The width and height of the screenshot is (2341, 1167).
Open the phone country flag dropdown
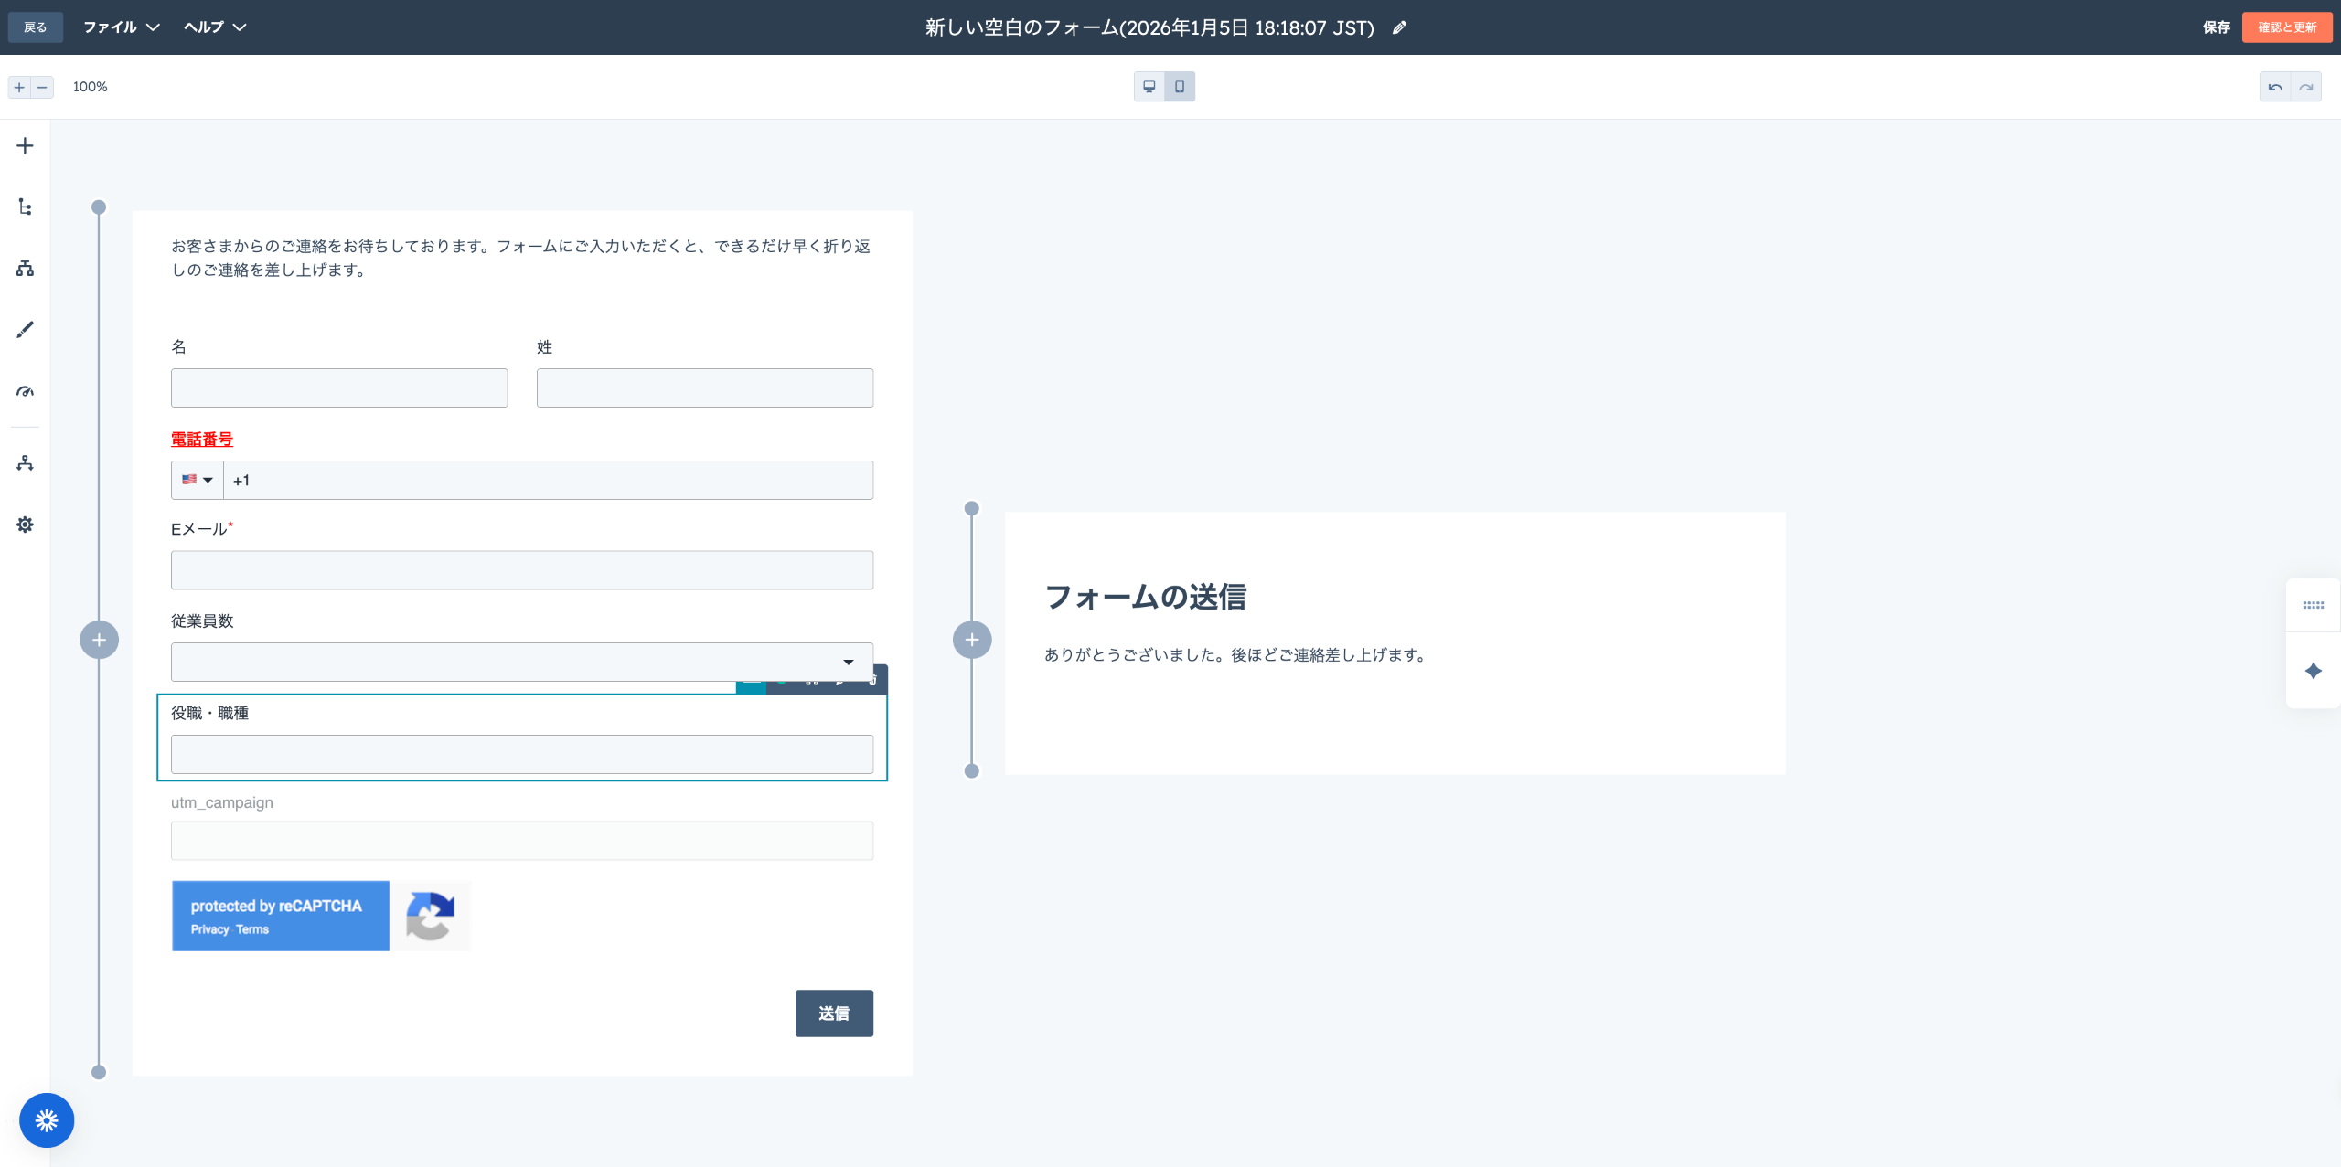198,480
